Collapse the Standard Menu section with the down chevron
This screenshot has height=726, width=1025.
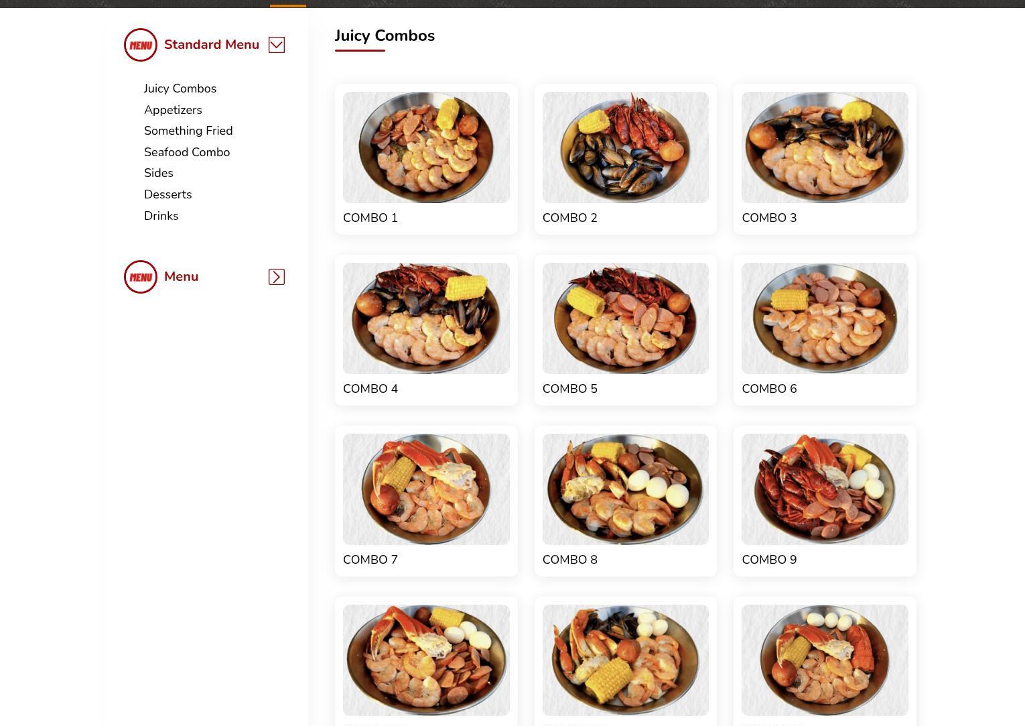tap(277, 45)
